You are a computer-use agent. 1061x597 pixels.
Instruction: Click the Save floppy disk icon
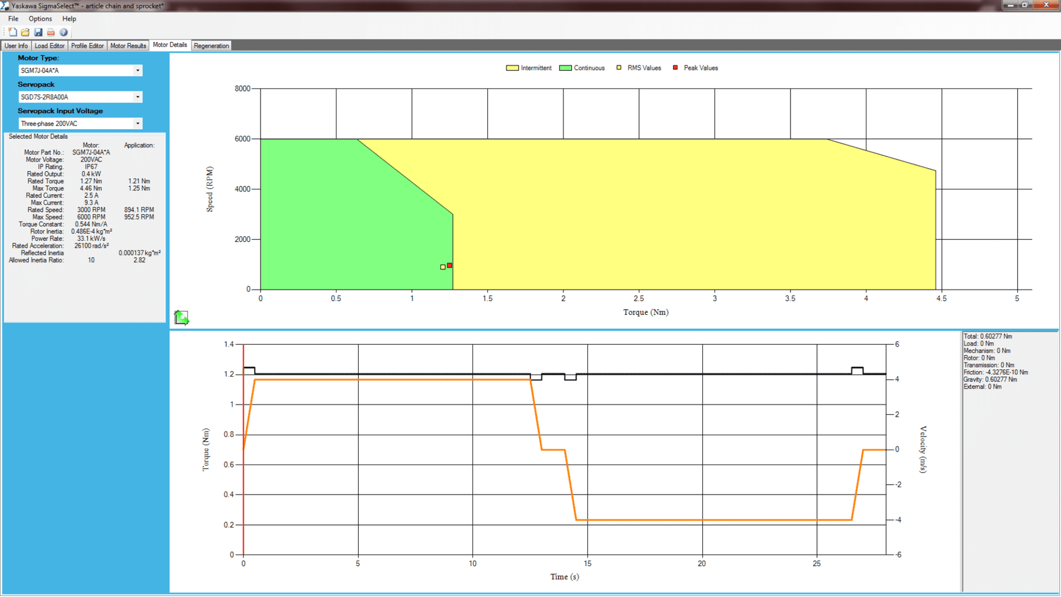tap(38, 32)
